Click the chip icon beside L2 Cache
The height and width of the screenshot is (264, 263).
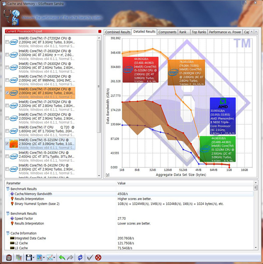(x=12, y=243)
